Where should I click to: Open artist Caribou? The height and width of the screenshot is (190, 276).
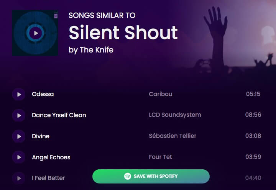pos(161,94)
